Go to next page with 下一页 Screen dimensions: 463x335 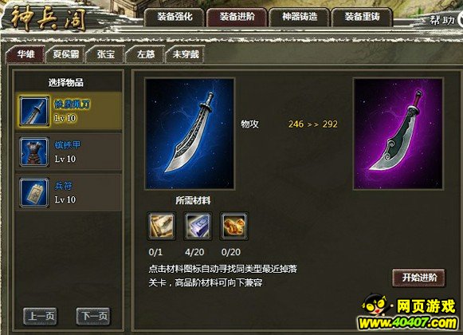(93, 317)
